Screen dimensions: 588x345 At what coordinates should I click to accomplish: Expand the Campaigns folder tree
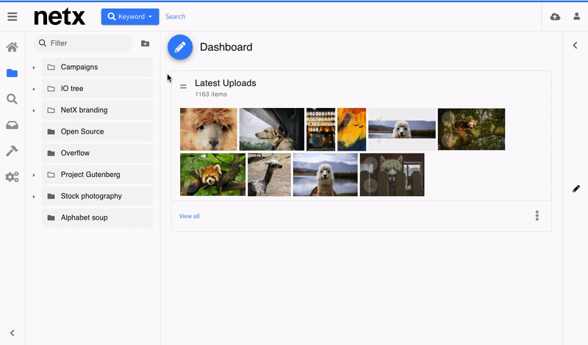tap(34, 68)
